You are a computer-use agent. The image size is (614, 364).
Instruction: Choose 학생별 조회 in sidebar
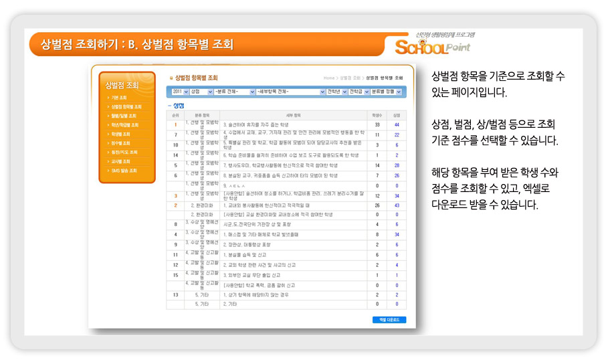pyautogui.click(x=120, y=134)
